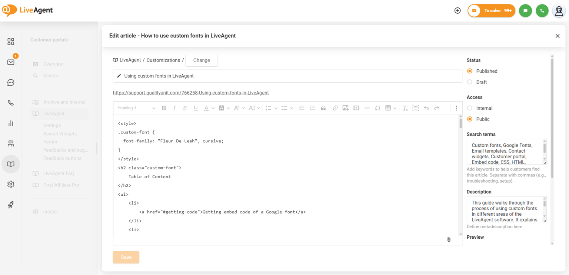Insert a special character with the omega icon
The height and width of the screenshot is (275, 569).
click(x=377, y=108)
